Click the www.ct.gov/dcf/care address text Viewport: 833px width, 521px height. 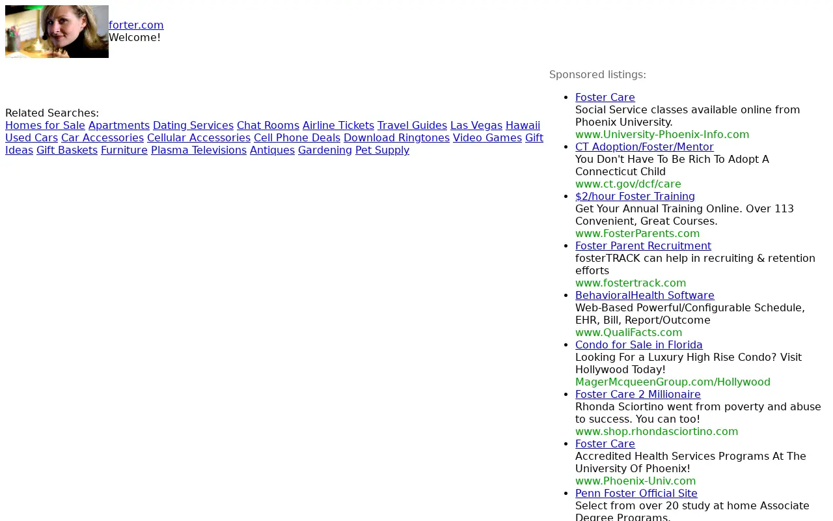click(x=628, y=184)
